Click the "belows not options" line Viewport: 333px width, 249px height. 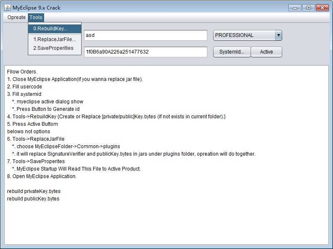[x=29, y=132]
